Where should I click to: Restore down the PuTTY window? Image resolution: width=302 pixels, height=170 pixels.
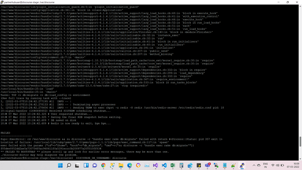coord(288,2)
